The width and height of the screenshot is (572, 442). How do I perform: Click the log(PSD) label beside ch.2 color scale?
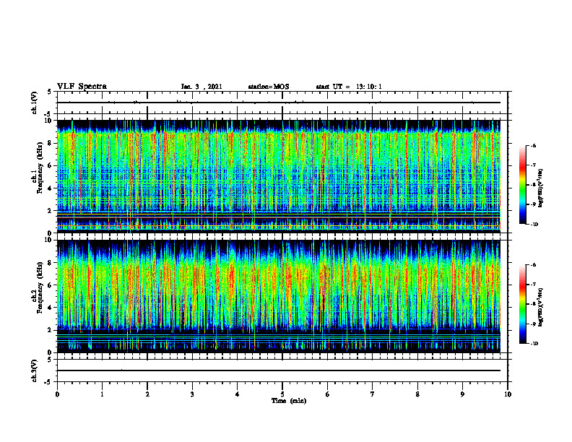click(541, 308)
